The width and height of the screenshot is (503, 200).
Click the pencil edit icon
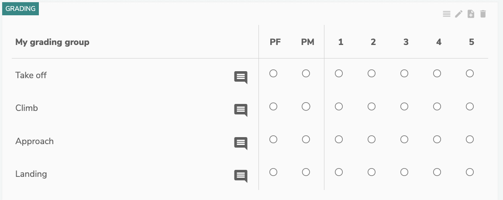[x=458, y=14]
